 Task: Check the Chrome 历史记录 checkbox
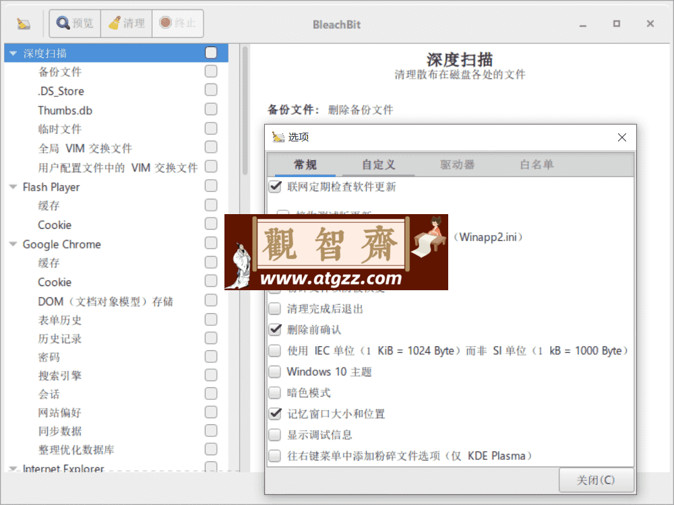pos(211,338)
